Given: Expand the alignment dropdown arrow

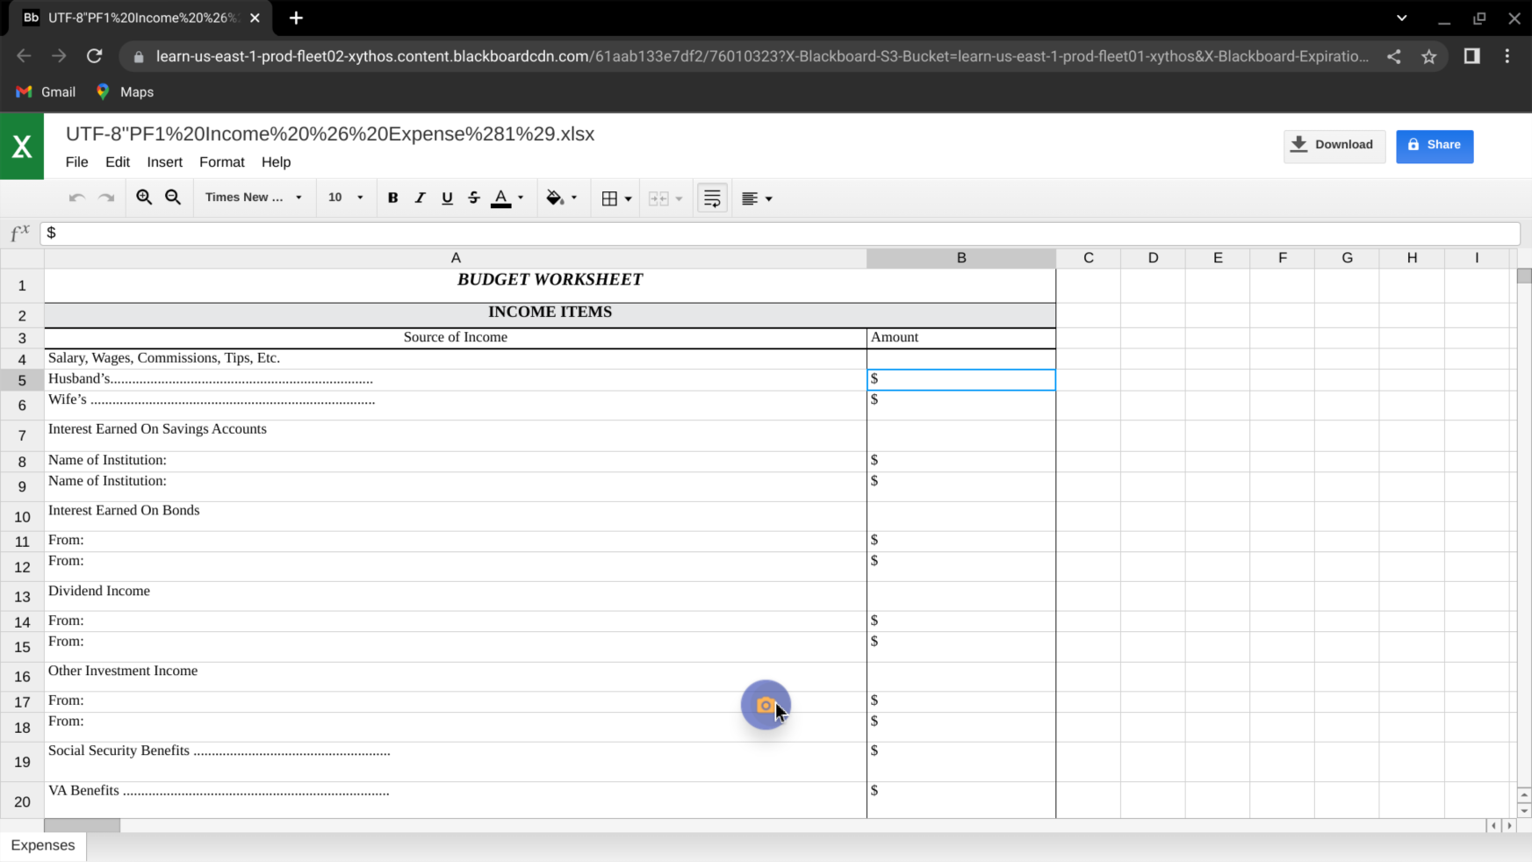Looking at the screenshot, I should coord(769,199).
